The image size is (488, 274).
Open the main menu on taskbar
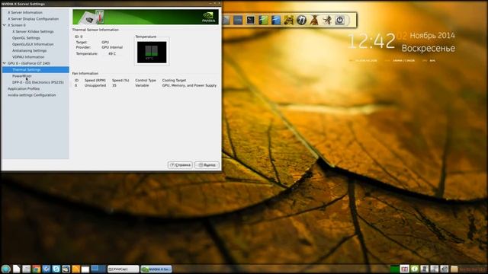[x=5, y=269]
